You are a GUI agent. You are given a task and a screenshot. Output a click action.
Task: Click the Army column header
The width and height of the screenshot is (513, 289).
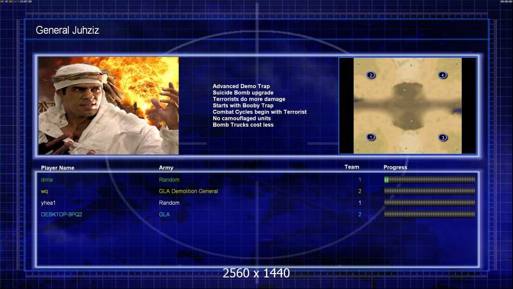pyautogui.click(x=166, y=168)
